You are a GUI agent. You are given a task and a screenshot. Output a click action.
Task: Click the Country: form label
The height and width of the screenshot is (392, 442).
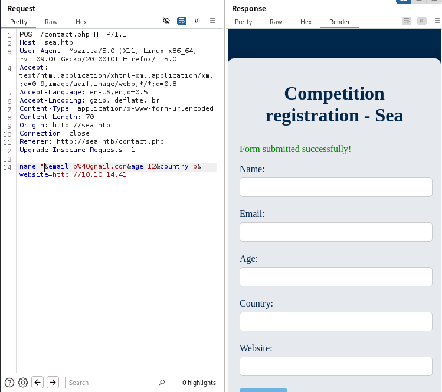[256, 304]
